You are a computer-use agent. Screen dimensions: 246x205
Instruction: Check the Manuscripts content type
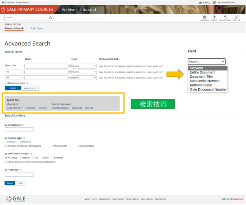point(52,146)
